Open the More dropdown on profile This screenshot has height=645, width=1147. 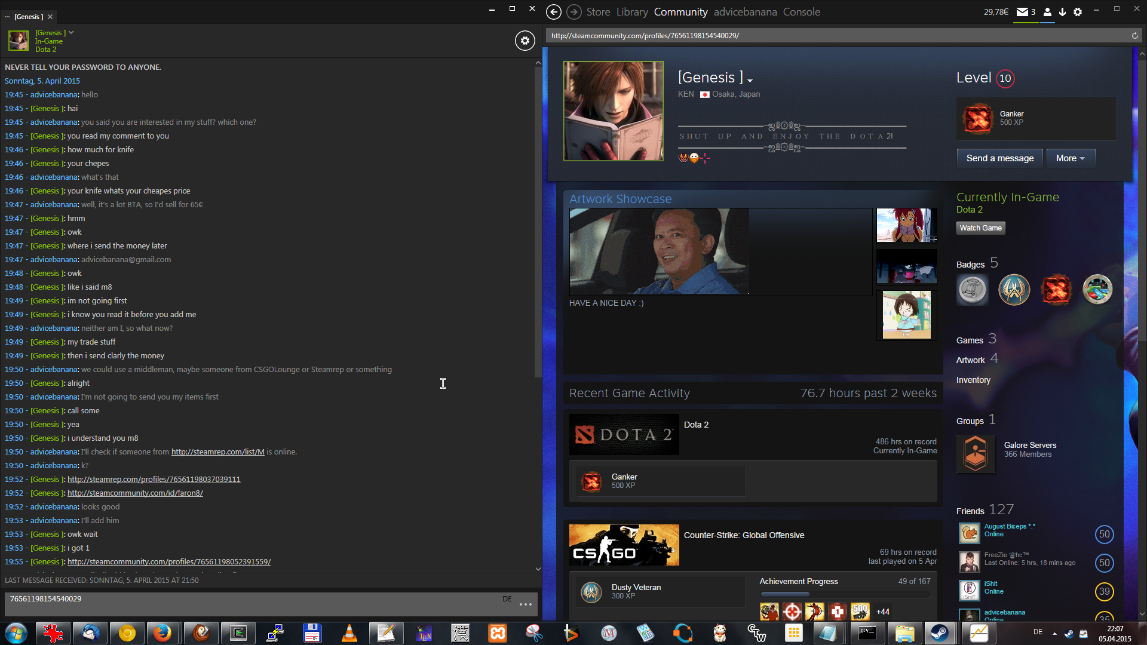1071,158
